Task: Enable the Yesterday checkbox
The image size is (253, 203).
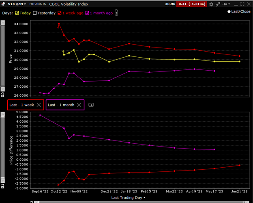Action: click(x=35, y=13)
